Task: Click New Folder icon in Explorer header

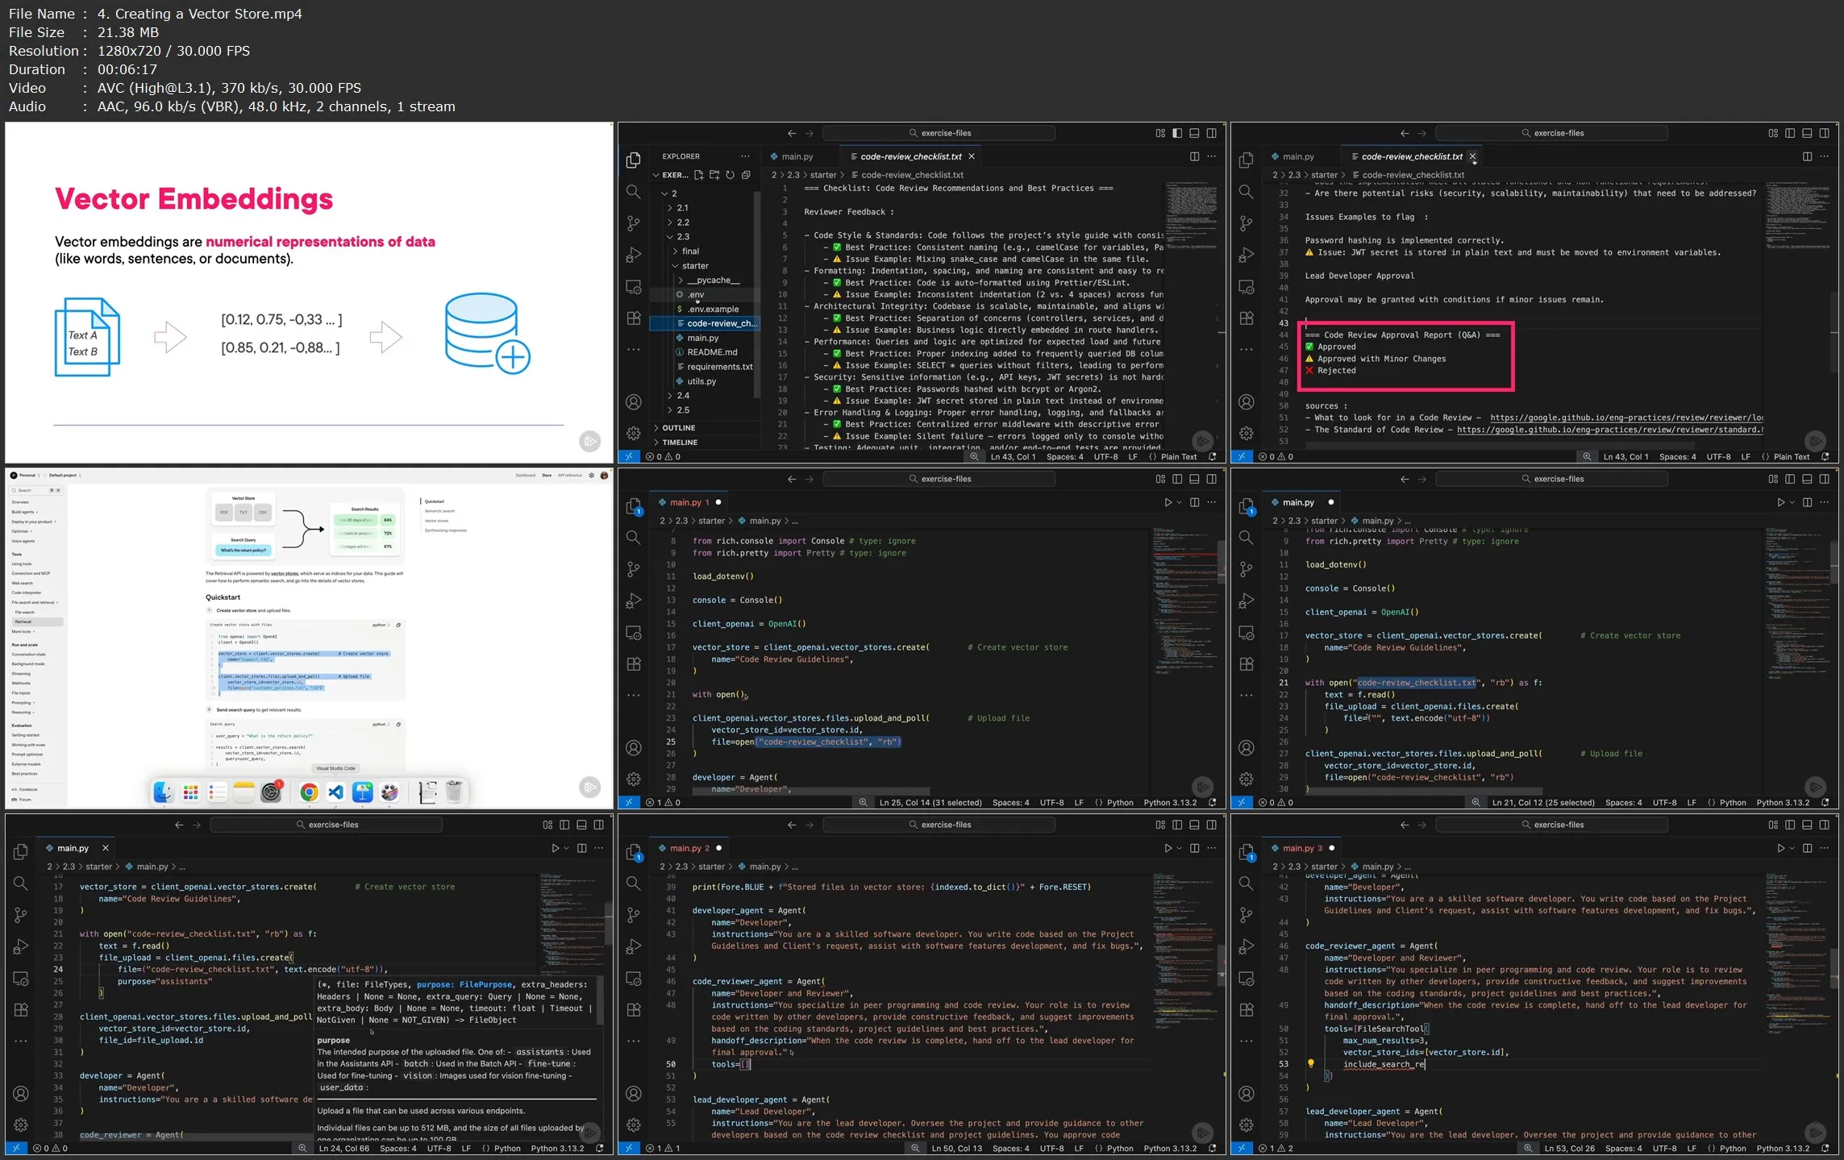Action: (714, 175)
